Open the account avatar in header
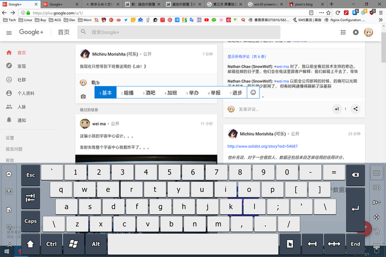The width and height of the screenshot is (386, 257). (369, 32)
